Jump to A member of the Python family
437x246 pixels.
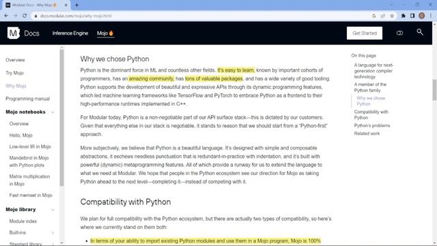[370, 87]
